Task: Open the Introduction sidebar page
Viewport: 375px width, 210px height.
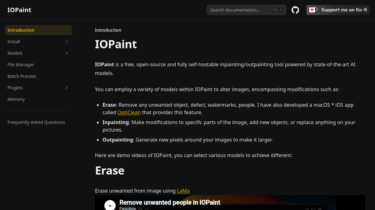Action: point(38,30)
